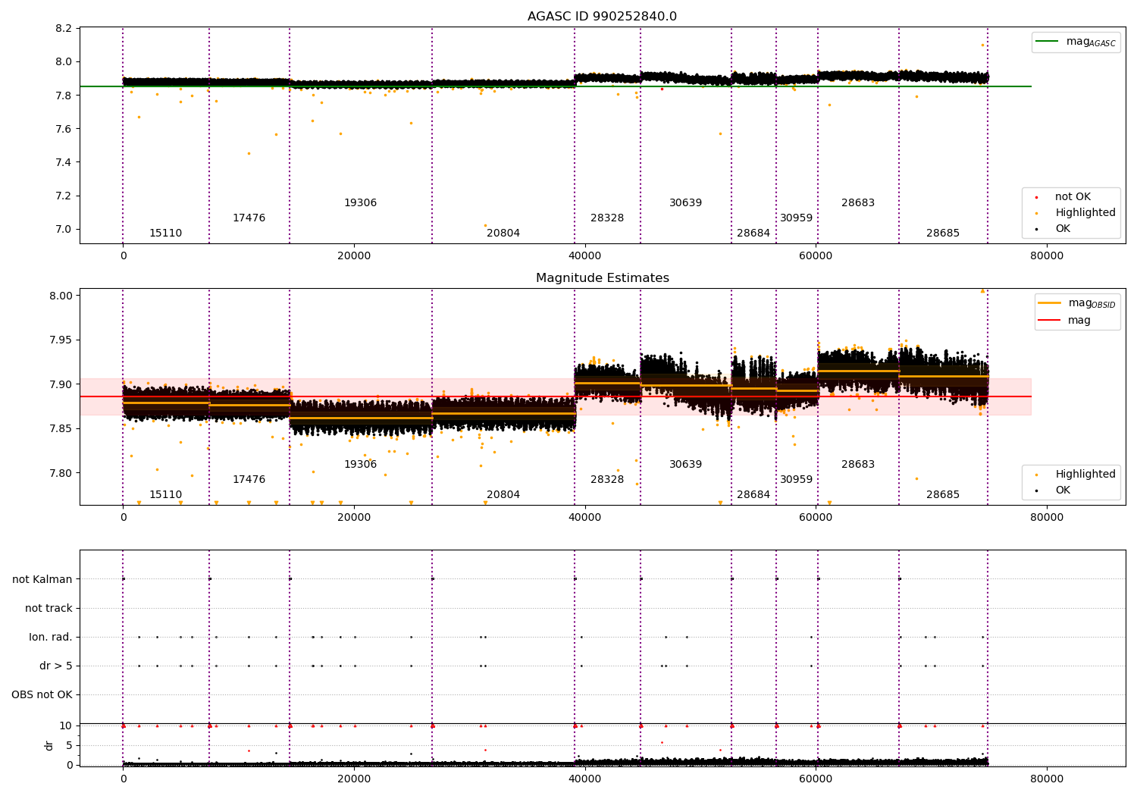Image resolution: width=1137 pixels, height=796 pixels.
Task: Select obsid label 30639 in the AGASC ID plot
Action: tap(685, 203)
